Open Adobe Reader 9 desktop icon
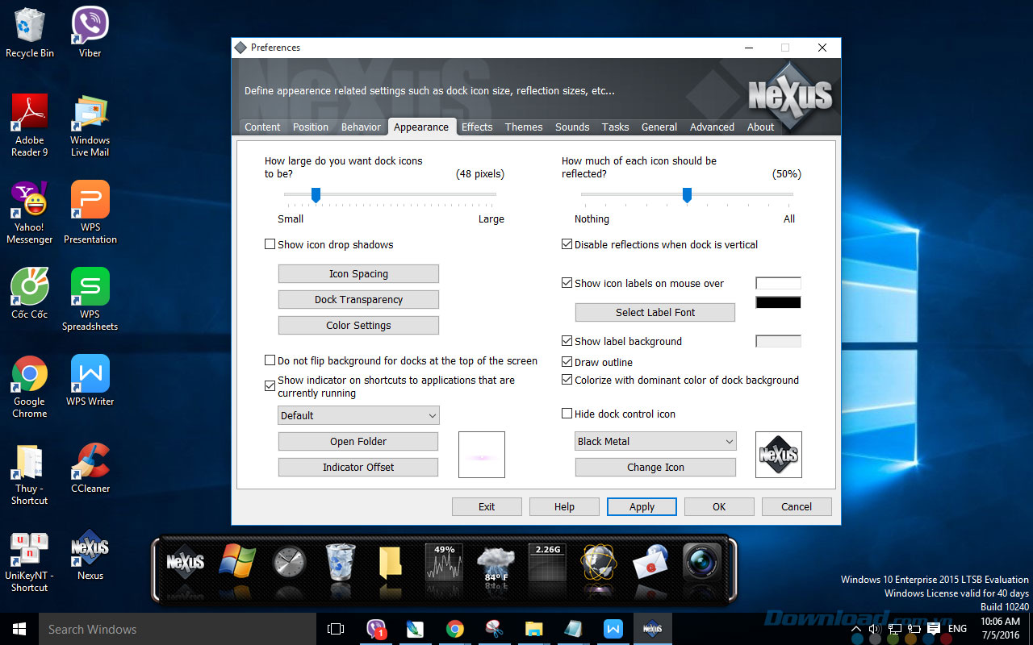Screen dimensions: 1033x645 click(x=30, y=125)
